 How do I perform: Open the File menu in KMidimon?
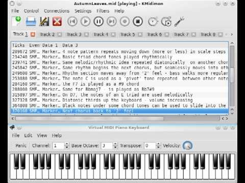tap(15, 11)
